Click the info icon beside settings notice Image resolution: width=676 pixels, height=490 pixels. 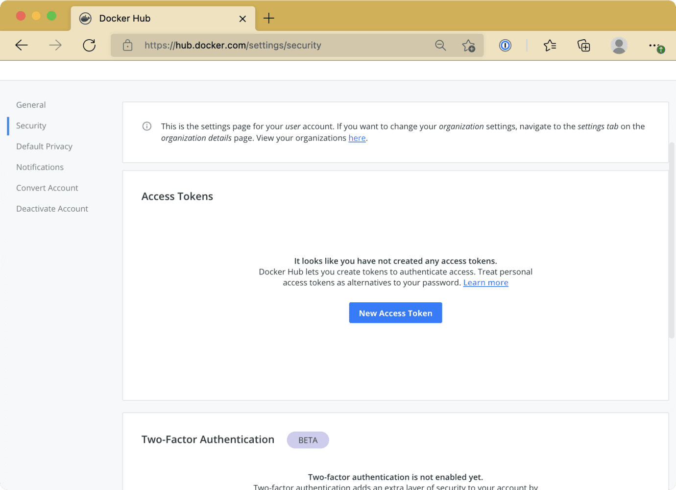(147, 126)
